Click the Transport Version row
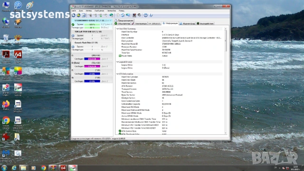The image size is (304, 171). [x=170, y=89]
